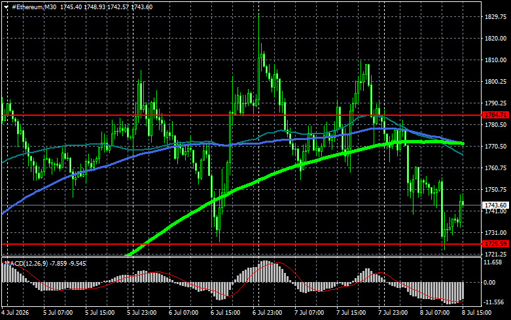The image size is (511, 320).
Task: Select time axis label 6 Jul 23:00
Action: click(267, 313)
